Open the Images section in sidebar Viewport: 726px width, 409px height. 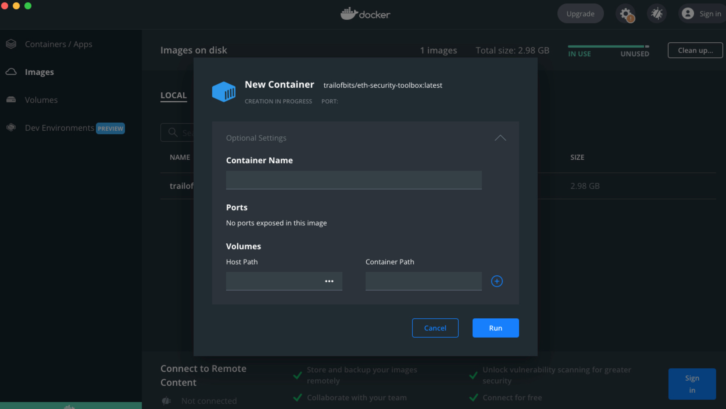coord(39,72)
